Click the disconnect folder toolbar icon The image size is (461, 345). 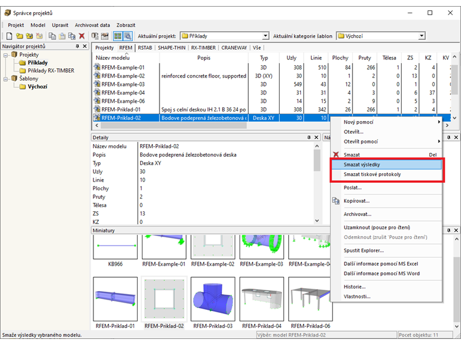coord(39,36)
